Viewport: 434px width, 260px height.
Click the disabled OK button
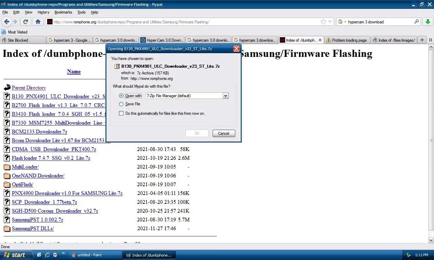(x=197, y=133)
